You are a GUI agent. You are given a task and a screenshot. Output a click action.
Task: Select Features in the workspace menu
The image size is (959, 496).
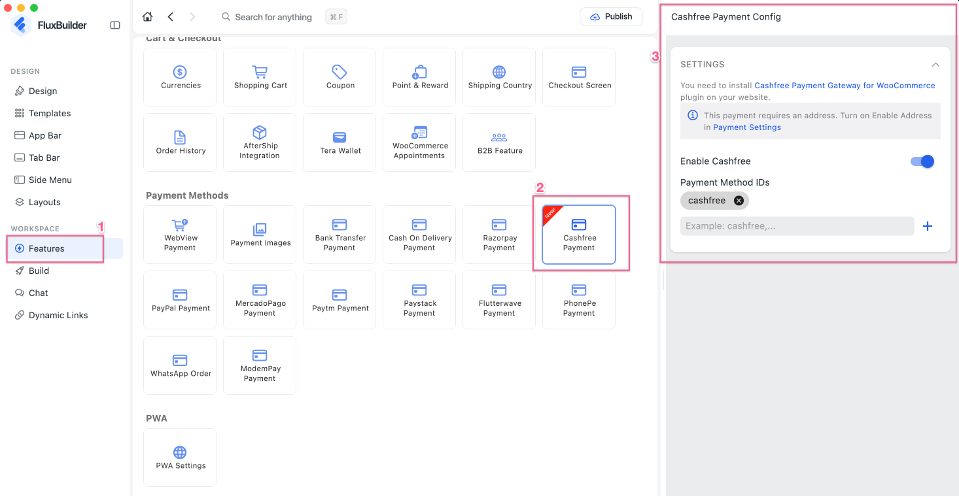(x=64, y=248)
